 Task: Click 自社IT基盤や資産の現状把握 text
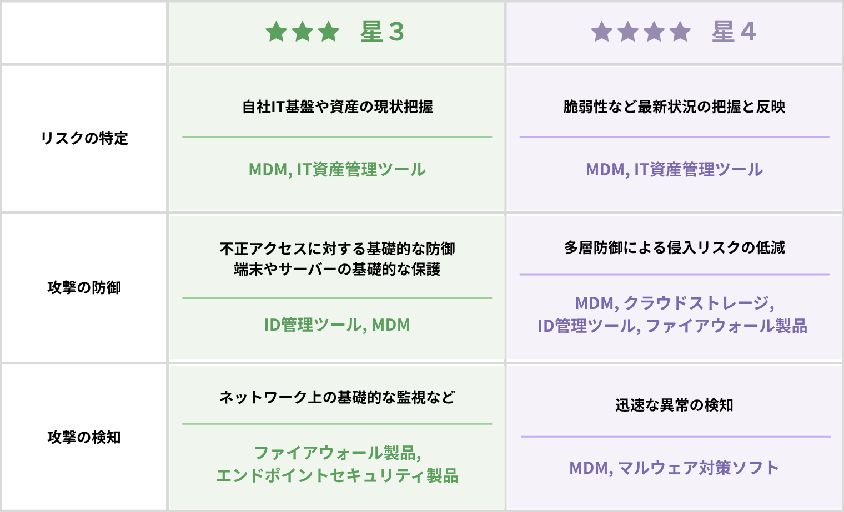(x=337, y=107)
